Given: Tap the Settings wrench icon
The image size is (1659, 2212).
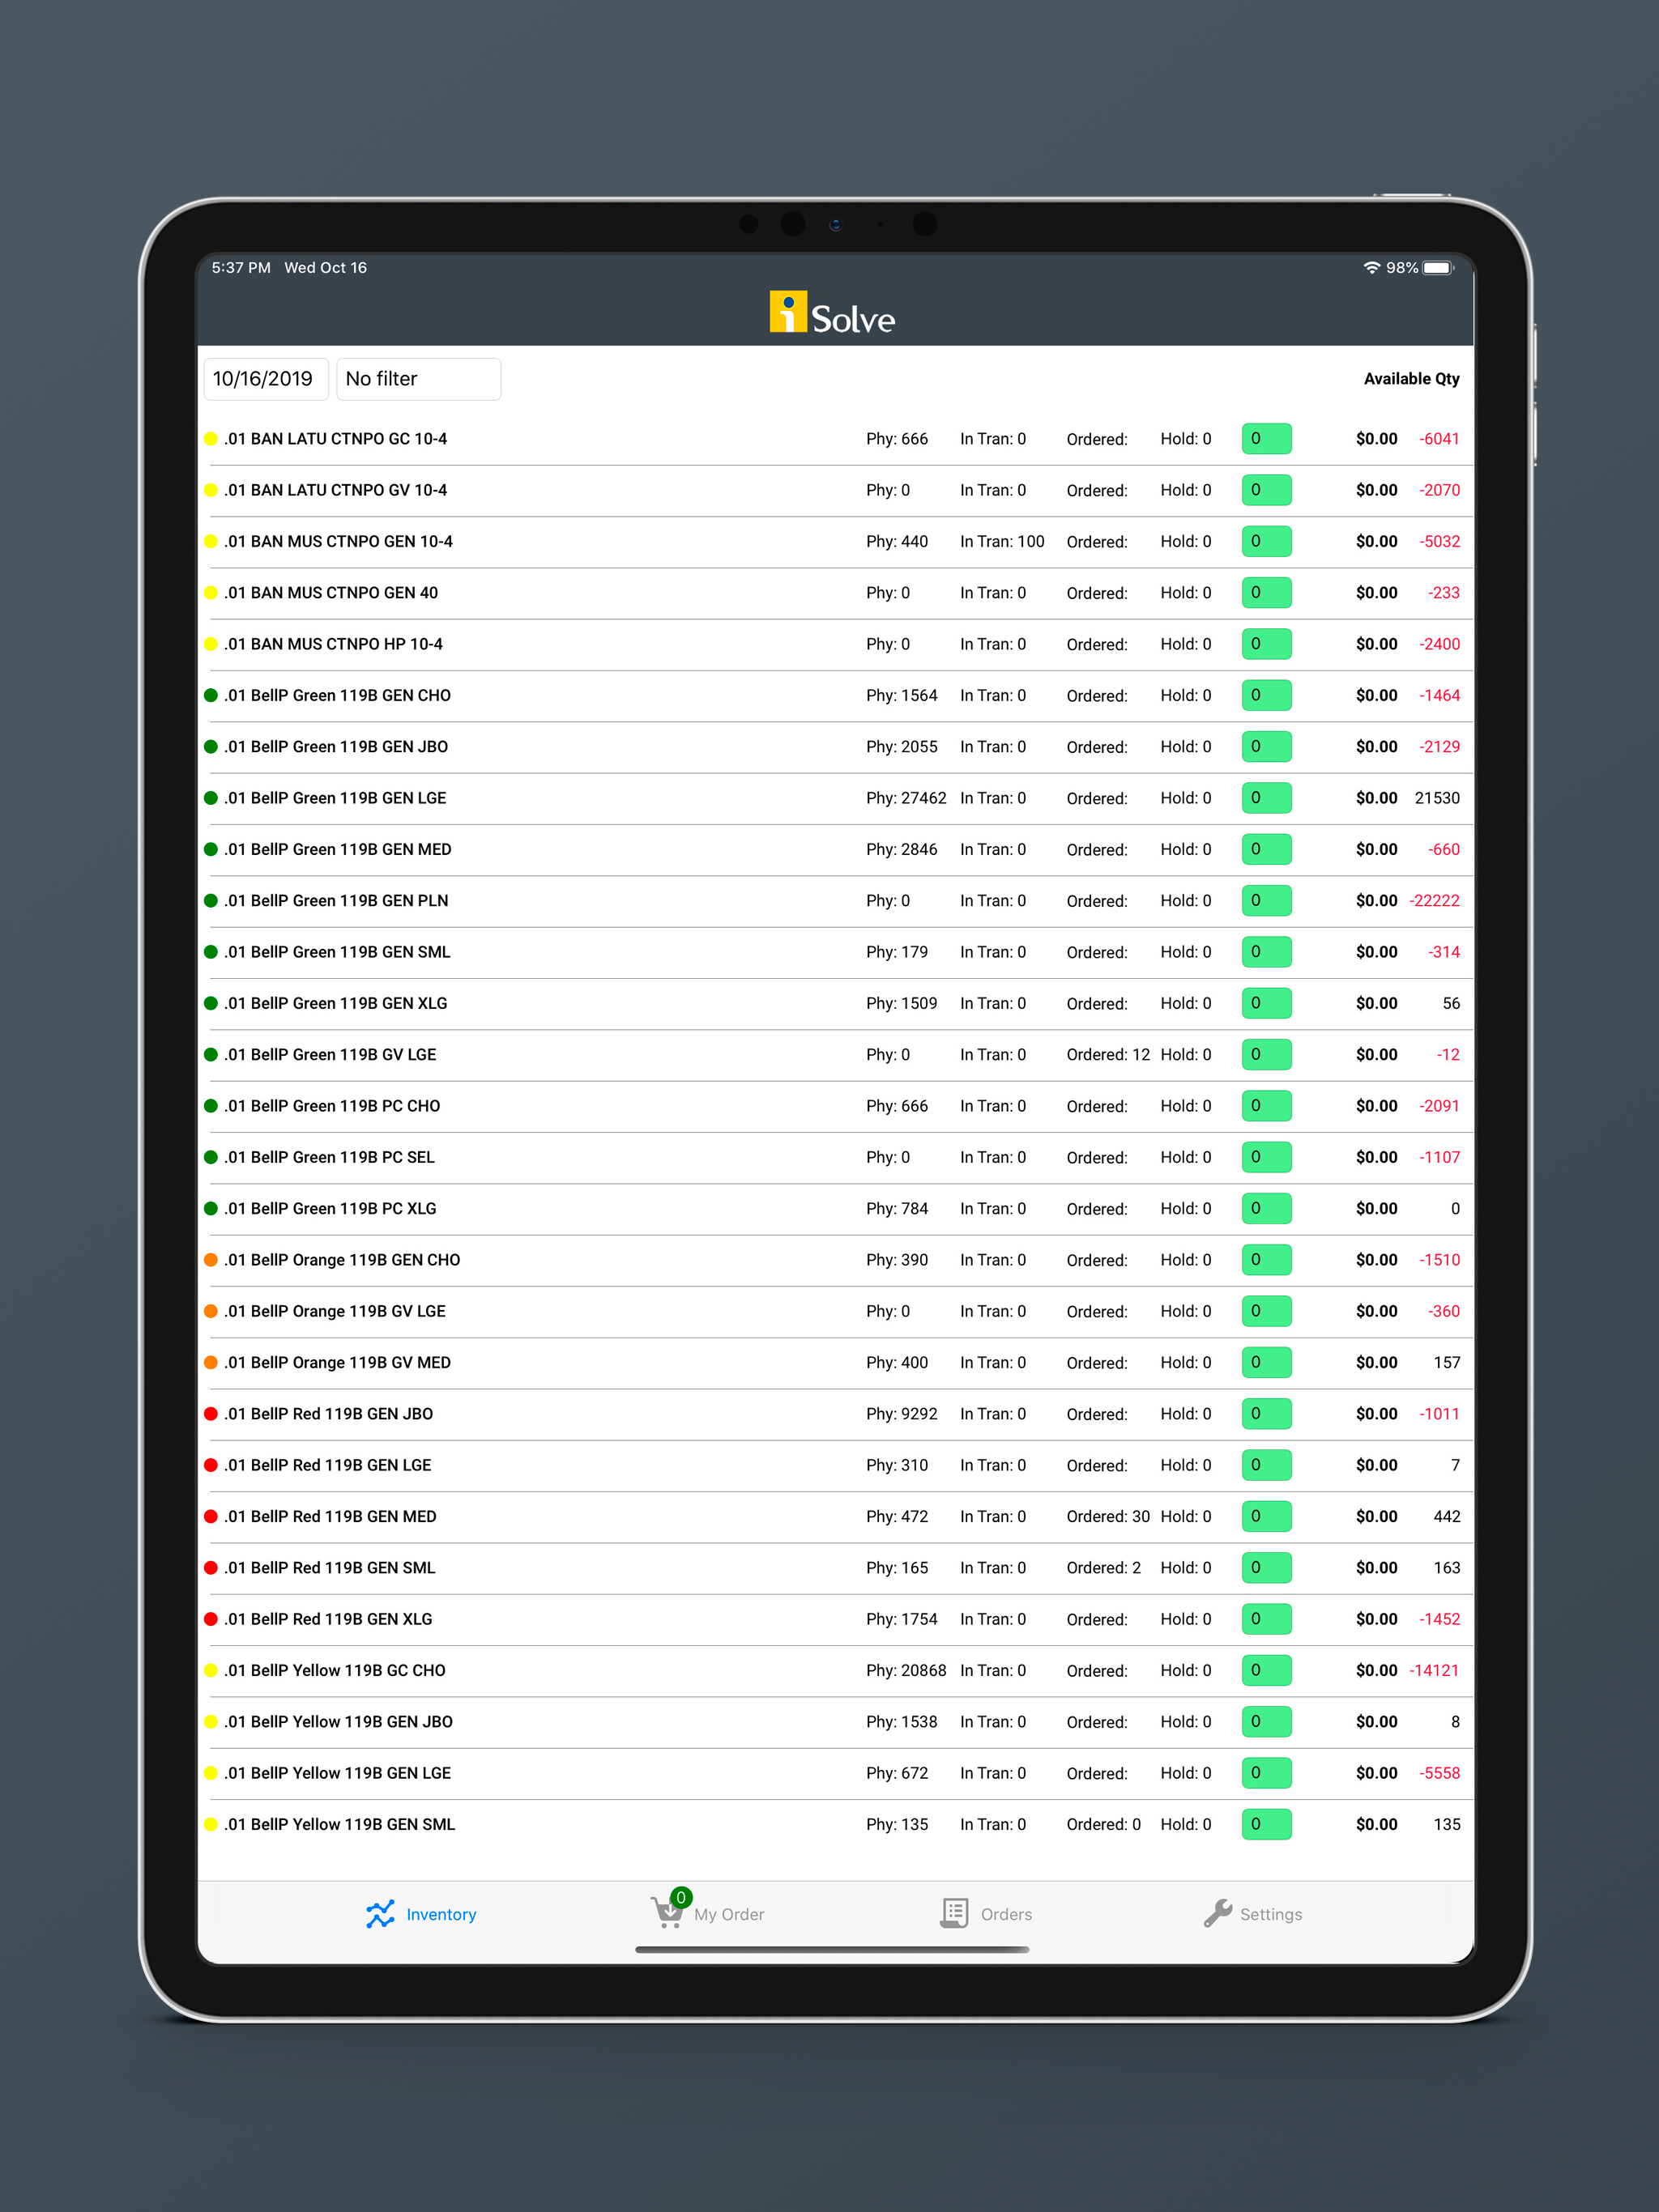Looking at the screenshot, I should (x=1218, y=1914).
